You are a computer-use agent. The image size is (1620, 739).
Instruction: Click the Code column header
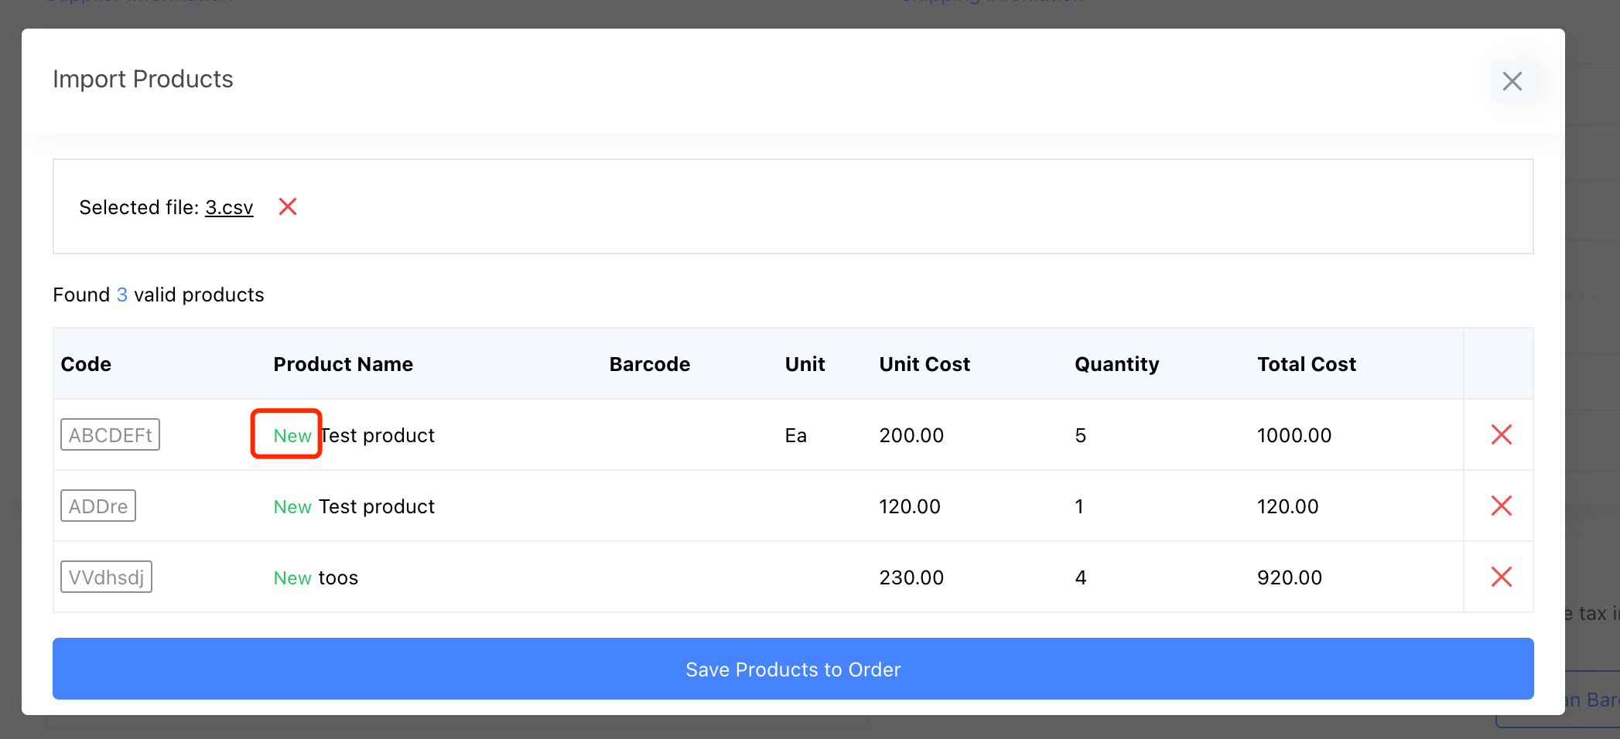[x=86, y=364]
